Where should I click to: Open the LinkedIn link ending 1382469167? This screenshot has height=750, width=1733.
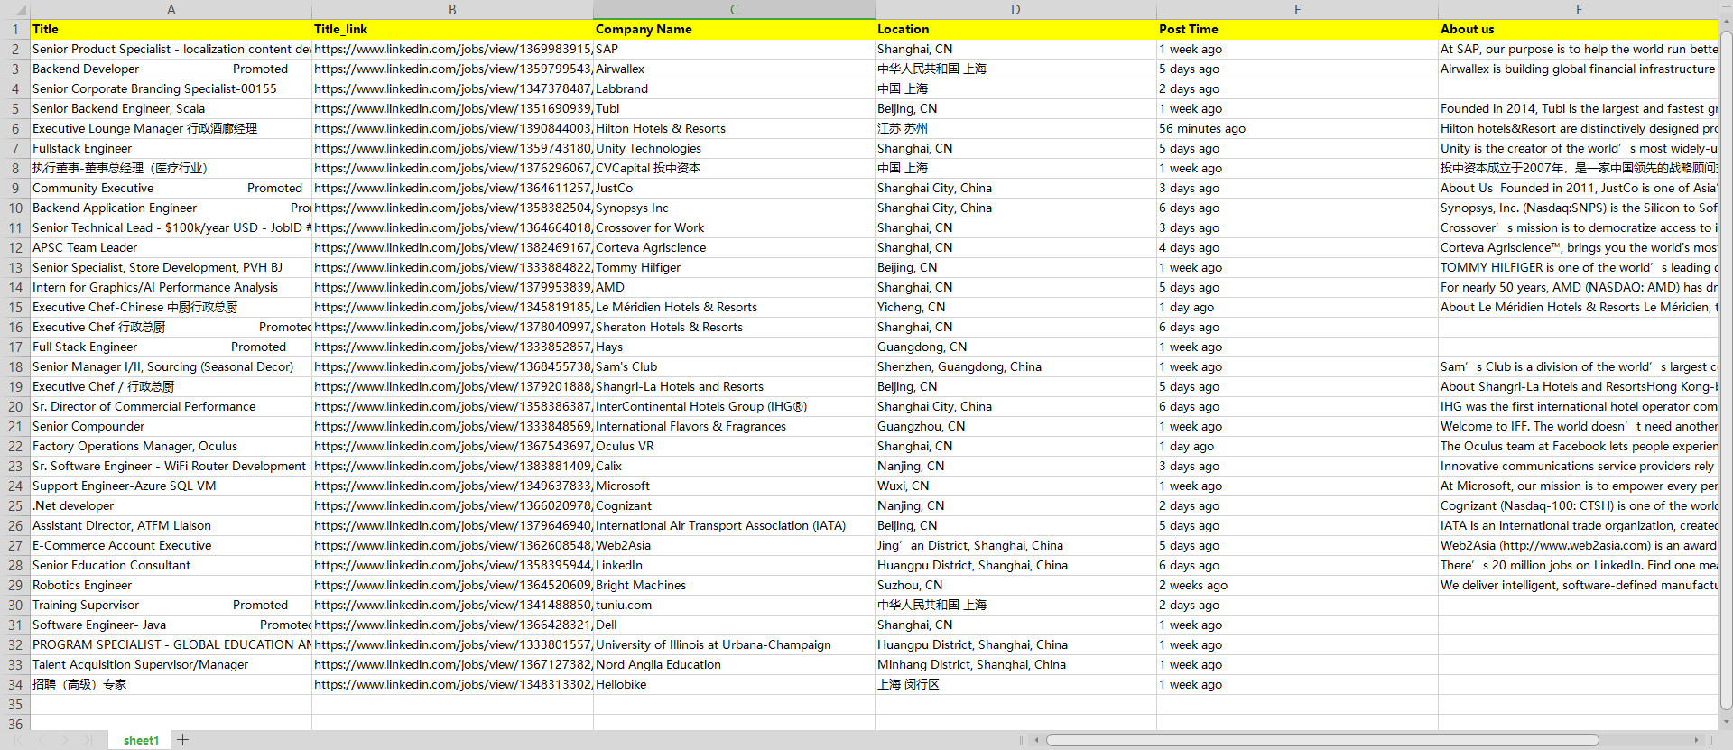(452, 247)
